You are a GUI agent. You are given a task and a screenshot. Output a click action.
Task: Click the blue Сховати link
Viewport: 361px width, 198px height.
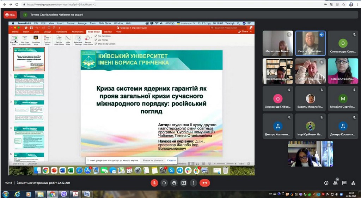[171, 160]
